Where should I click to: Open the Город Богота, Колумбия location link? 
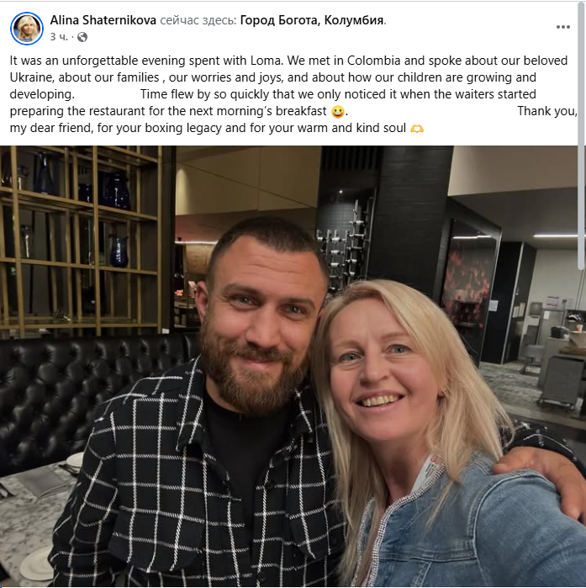click(312, 20)
